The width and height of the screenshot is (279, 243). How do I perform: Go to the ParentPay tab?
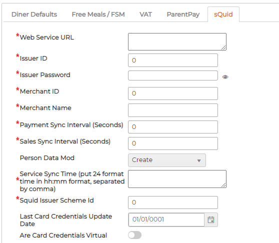coord(183,14)
